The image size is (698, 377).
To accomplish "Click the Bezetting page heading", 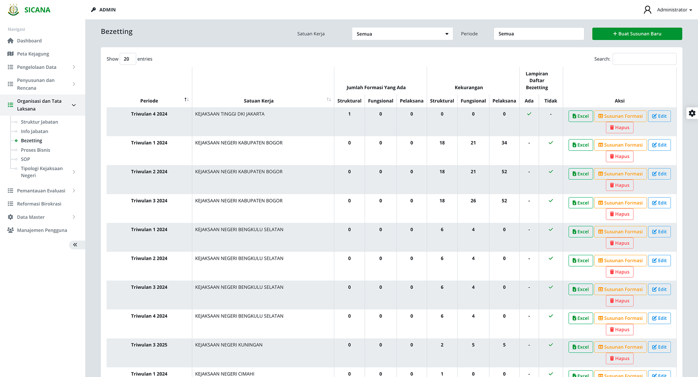I will (x=117, y=31).
